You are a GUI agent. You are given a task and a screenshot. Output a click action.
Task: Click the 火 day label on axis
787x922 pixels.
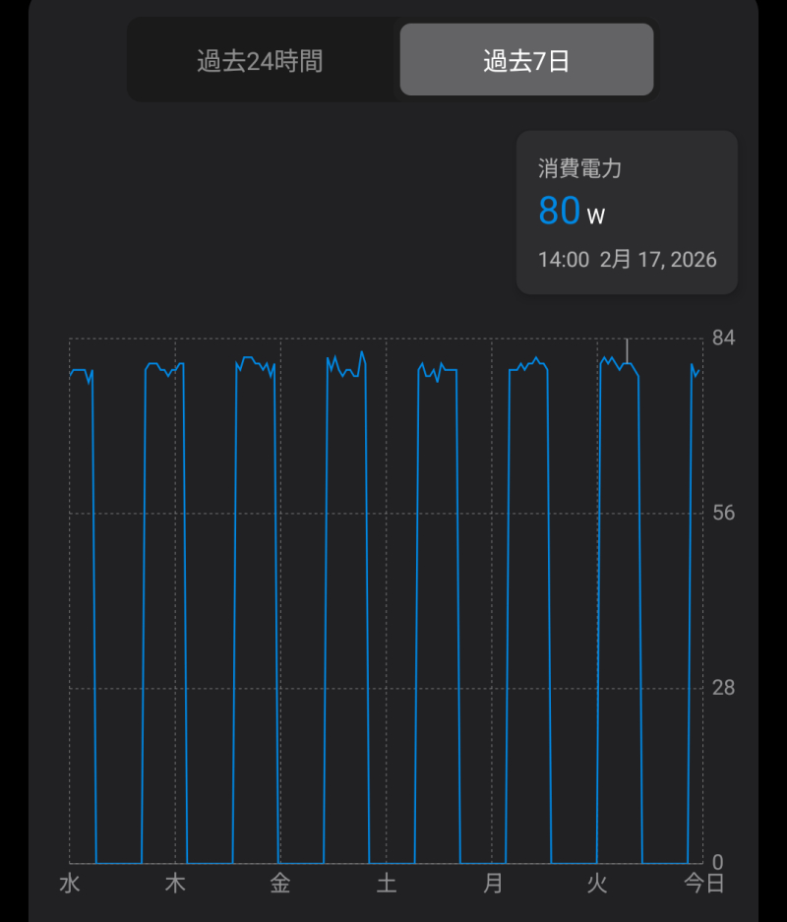point(597,883)
